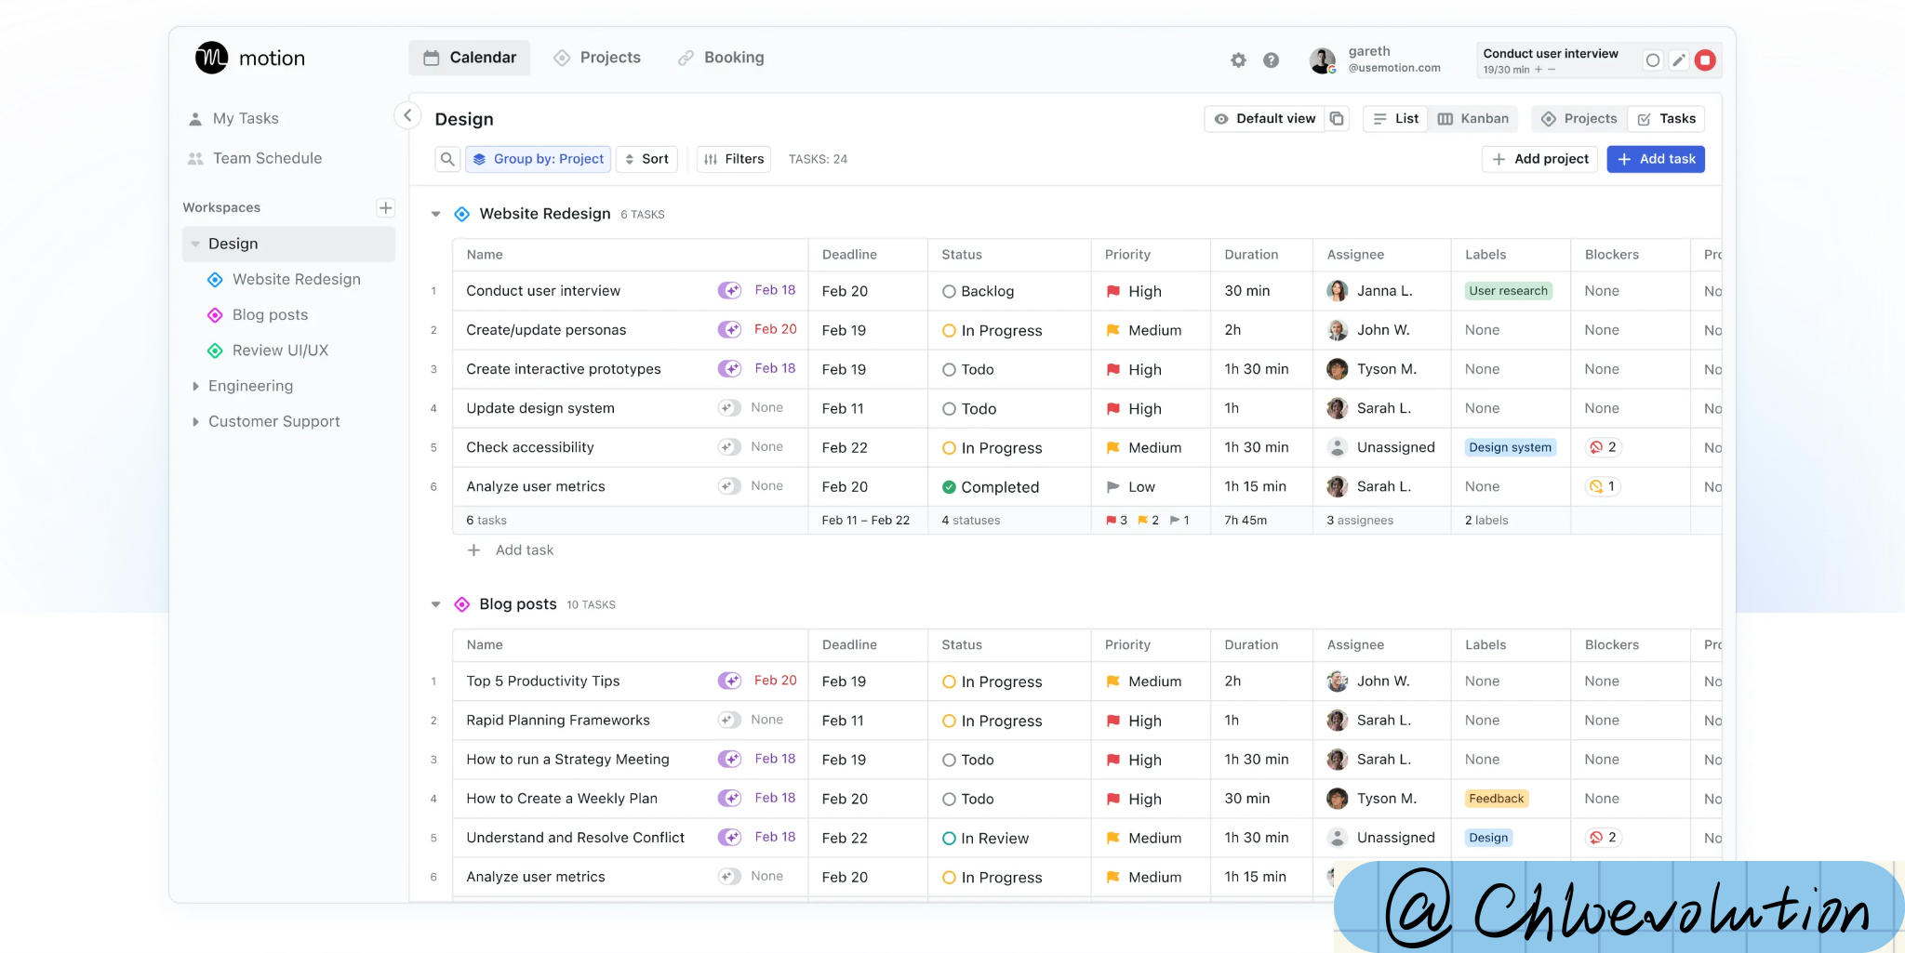Open the Filters button

734,159
